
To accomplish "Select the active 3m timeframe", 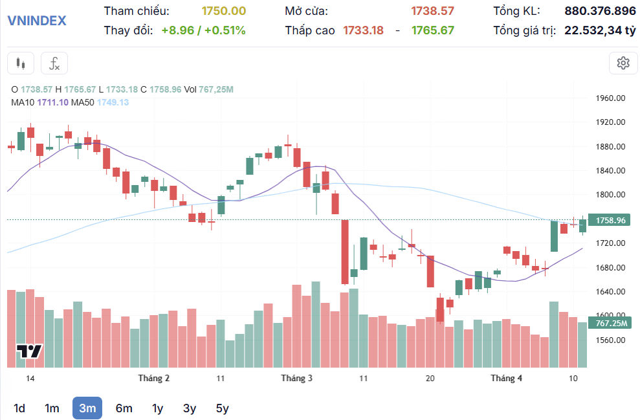I will (x=87, y=408).
